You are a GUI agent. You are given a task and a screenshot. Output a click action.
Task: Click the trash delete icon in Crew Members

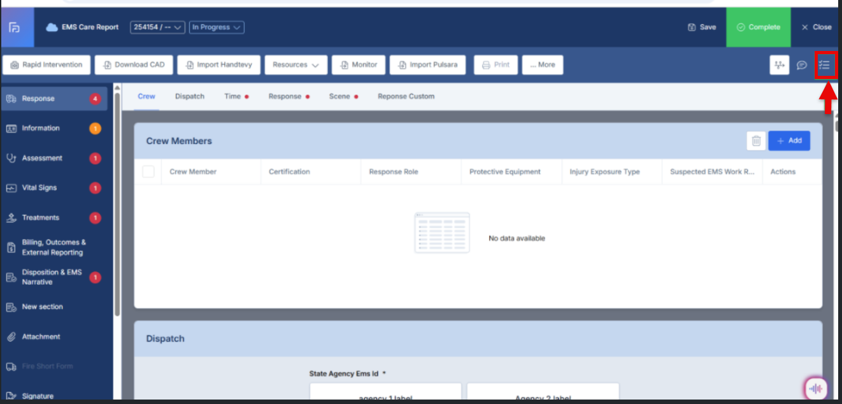pos(755,141)
